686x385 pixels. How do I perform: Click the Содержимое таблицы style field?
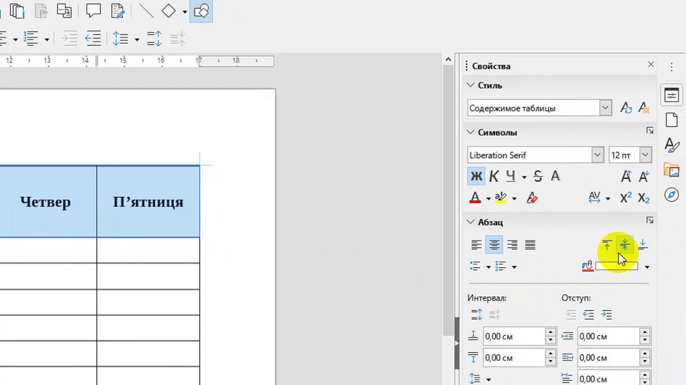(x=533, y=108)
